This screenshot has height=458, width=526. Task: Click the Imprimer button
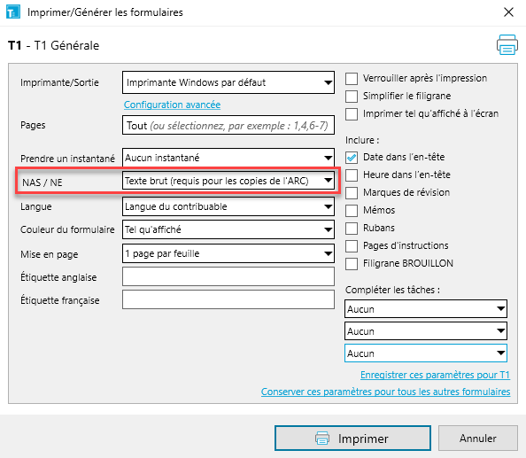coord(352,439)
